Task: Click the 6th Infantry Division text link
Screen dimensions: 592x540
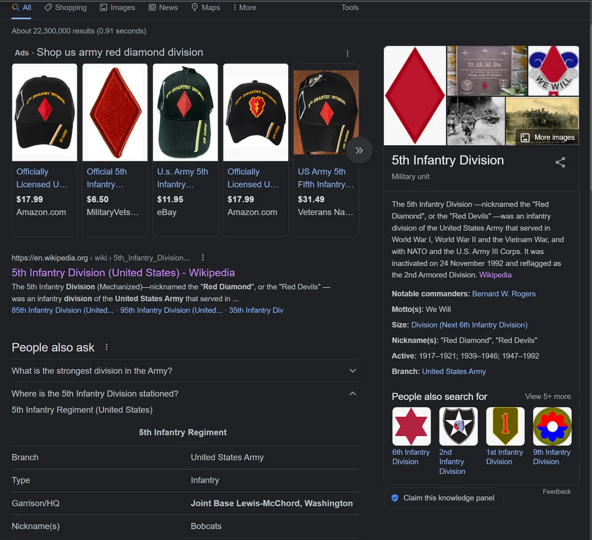Action: pos(411,457)
